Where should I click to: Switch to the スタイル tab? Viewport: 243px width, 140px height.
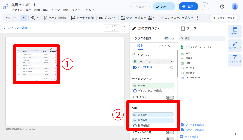(165, 46)
